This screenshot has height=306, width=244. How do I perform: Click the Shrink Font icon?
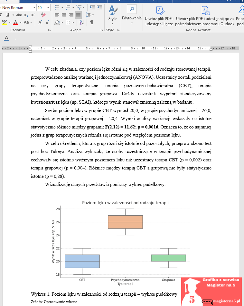(47, 23)
